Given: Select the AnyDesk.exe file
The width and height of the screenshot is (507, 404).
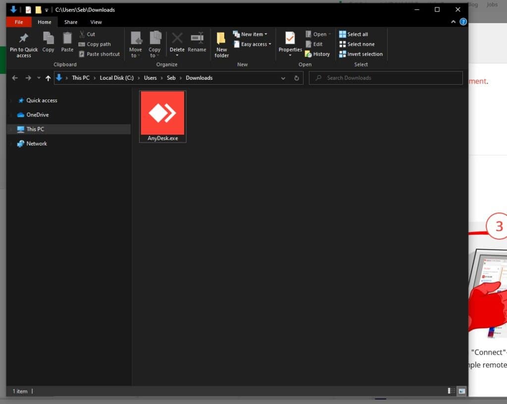Looking at the screenshot, I should click(x=162, y=113).
